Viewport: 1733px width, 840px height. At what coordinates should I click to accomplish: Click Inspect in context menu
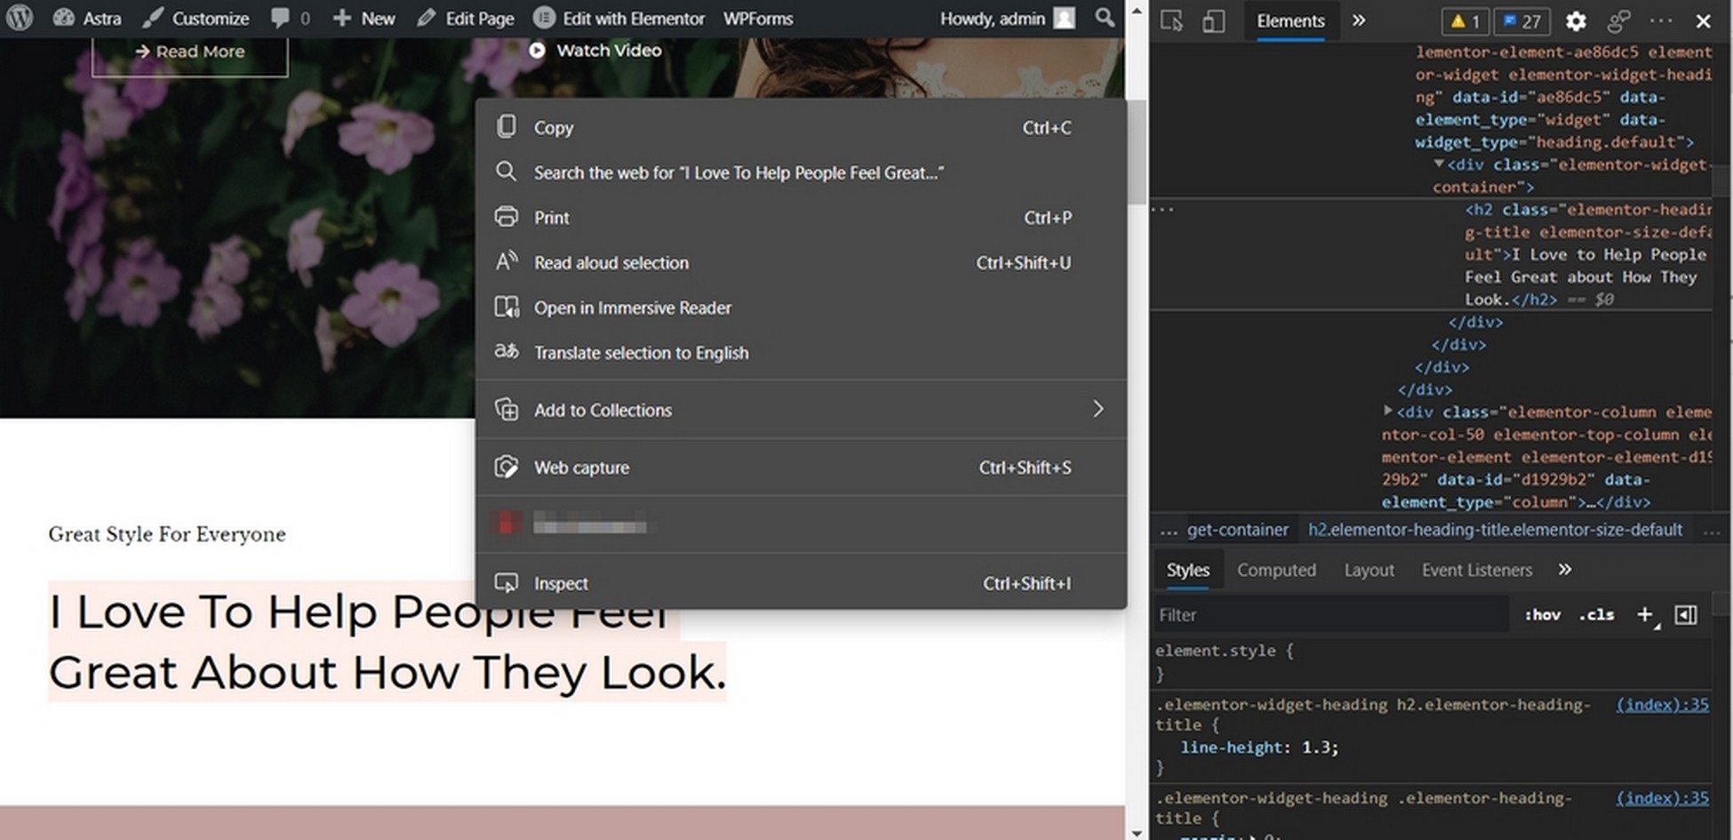point(802,583)
